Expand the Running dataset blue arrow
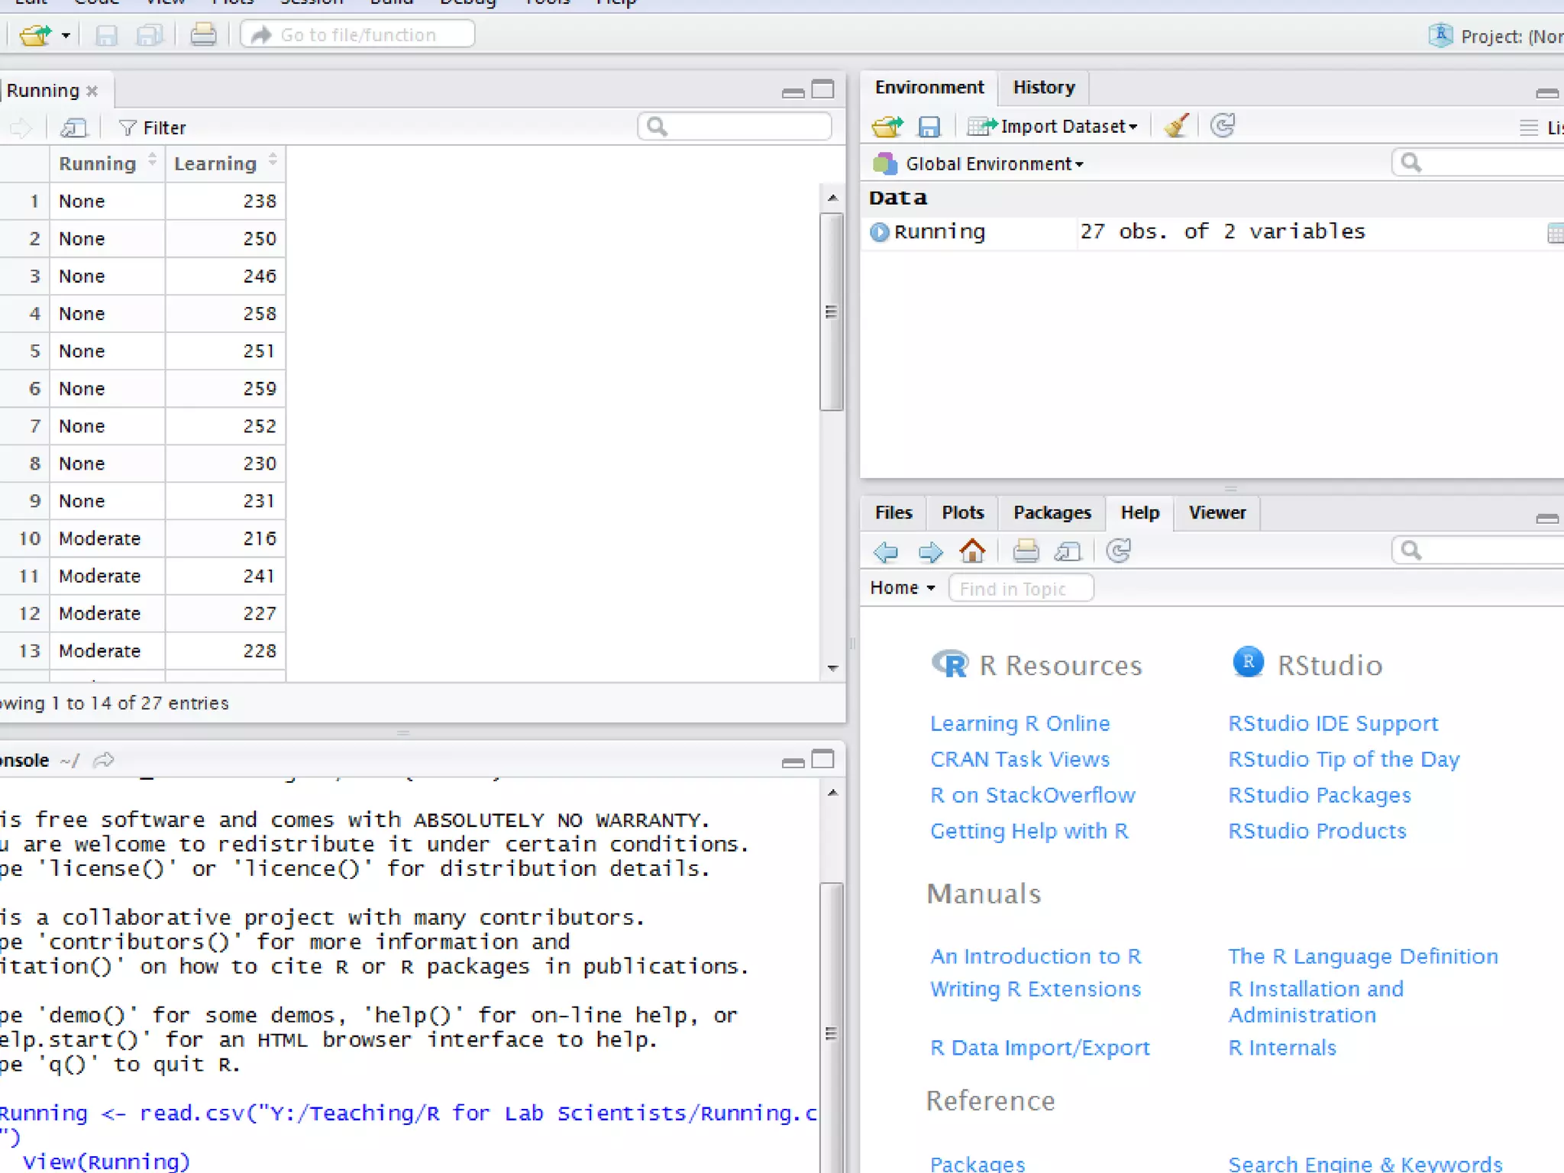Viewport: 1564px width, 1173px height. pyautogui.click(x=880, y=232)
